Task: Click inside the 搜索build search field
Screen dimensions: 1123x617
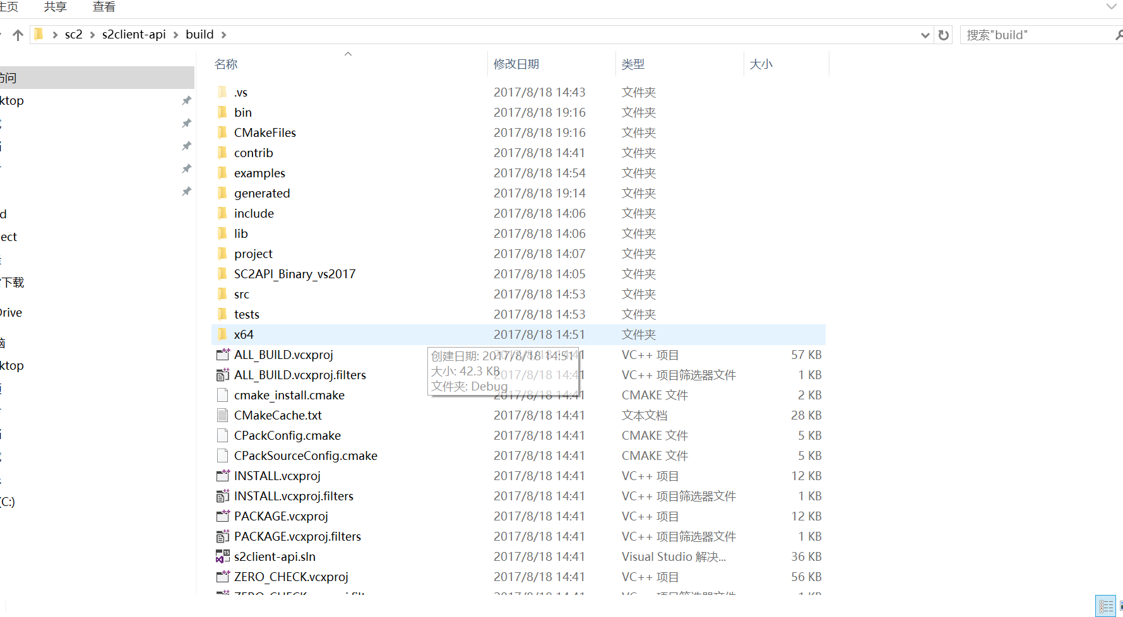Action: (1023, 35)
